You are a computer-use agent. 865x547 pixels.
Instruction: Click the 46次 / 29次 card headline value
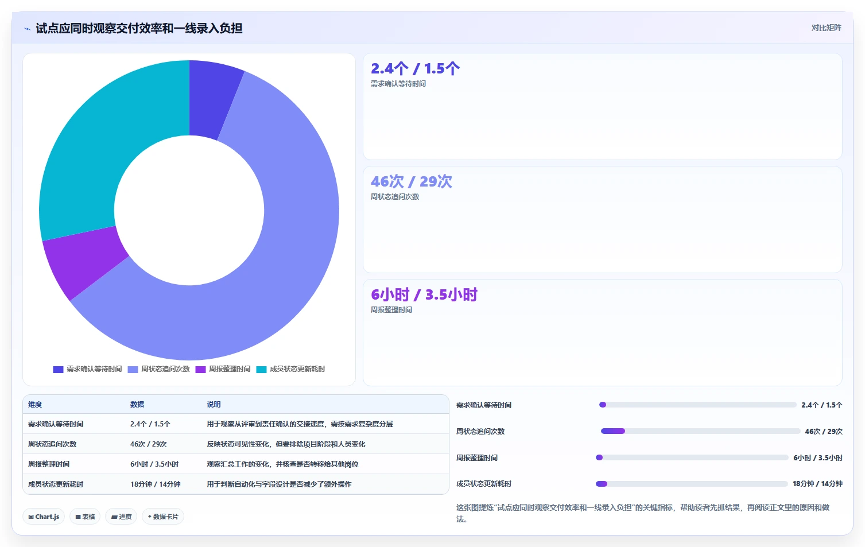[412, 182]
